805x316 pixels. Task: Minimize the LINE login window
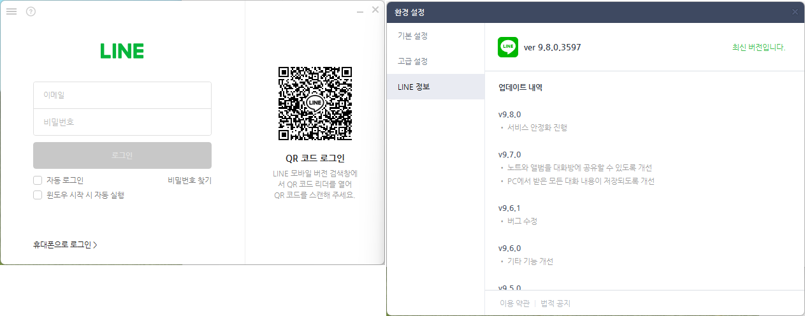click(360, 11)
